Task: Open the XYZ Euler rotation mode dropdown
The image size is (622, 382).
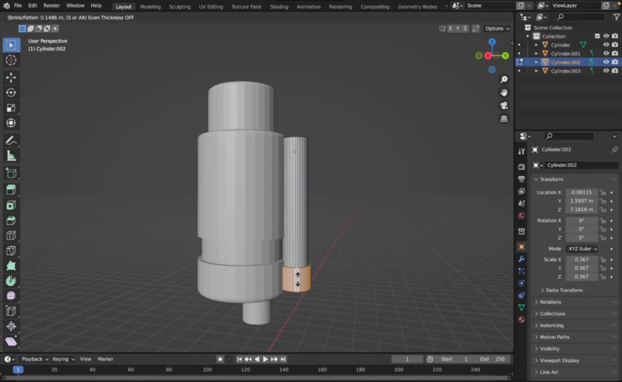Action: [x=582, y=249]
